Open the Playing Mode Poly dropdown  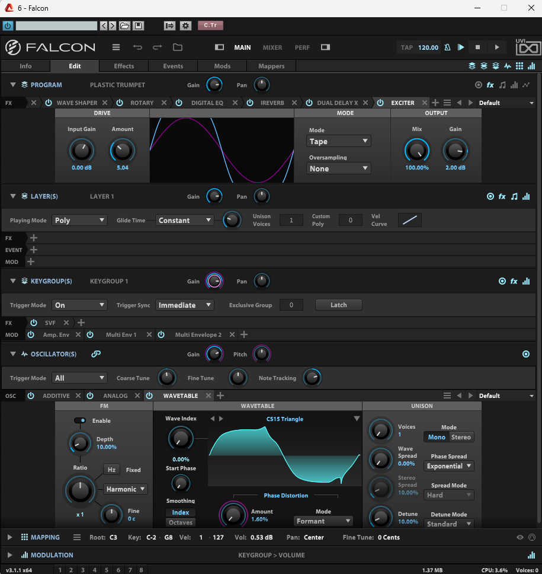coord(79,221)
